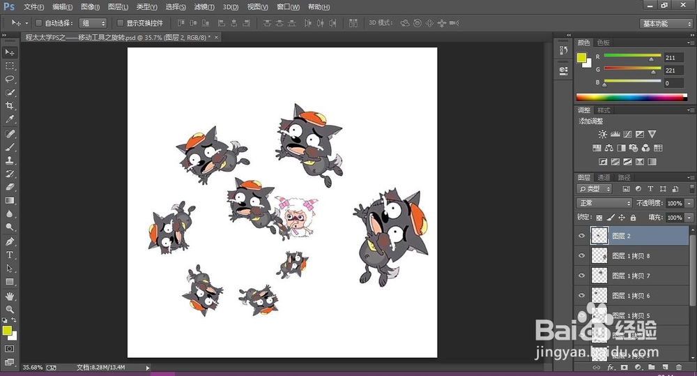This screenshot has width=697, height=376.
Task: Open the fill 填充 dropdown arrow
Action: [x=689, y=218]
